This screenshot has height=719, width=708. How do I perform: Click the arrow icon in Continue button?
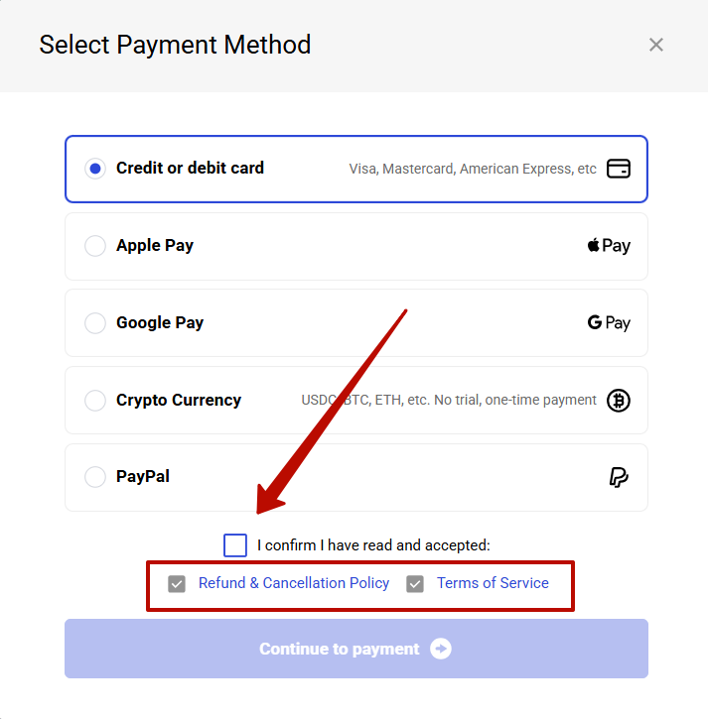pyautogui.click(x=441, y=649)
